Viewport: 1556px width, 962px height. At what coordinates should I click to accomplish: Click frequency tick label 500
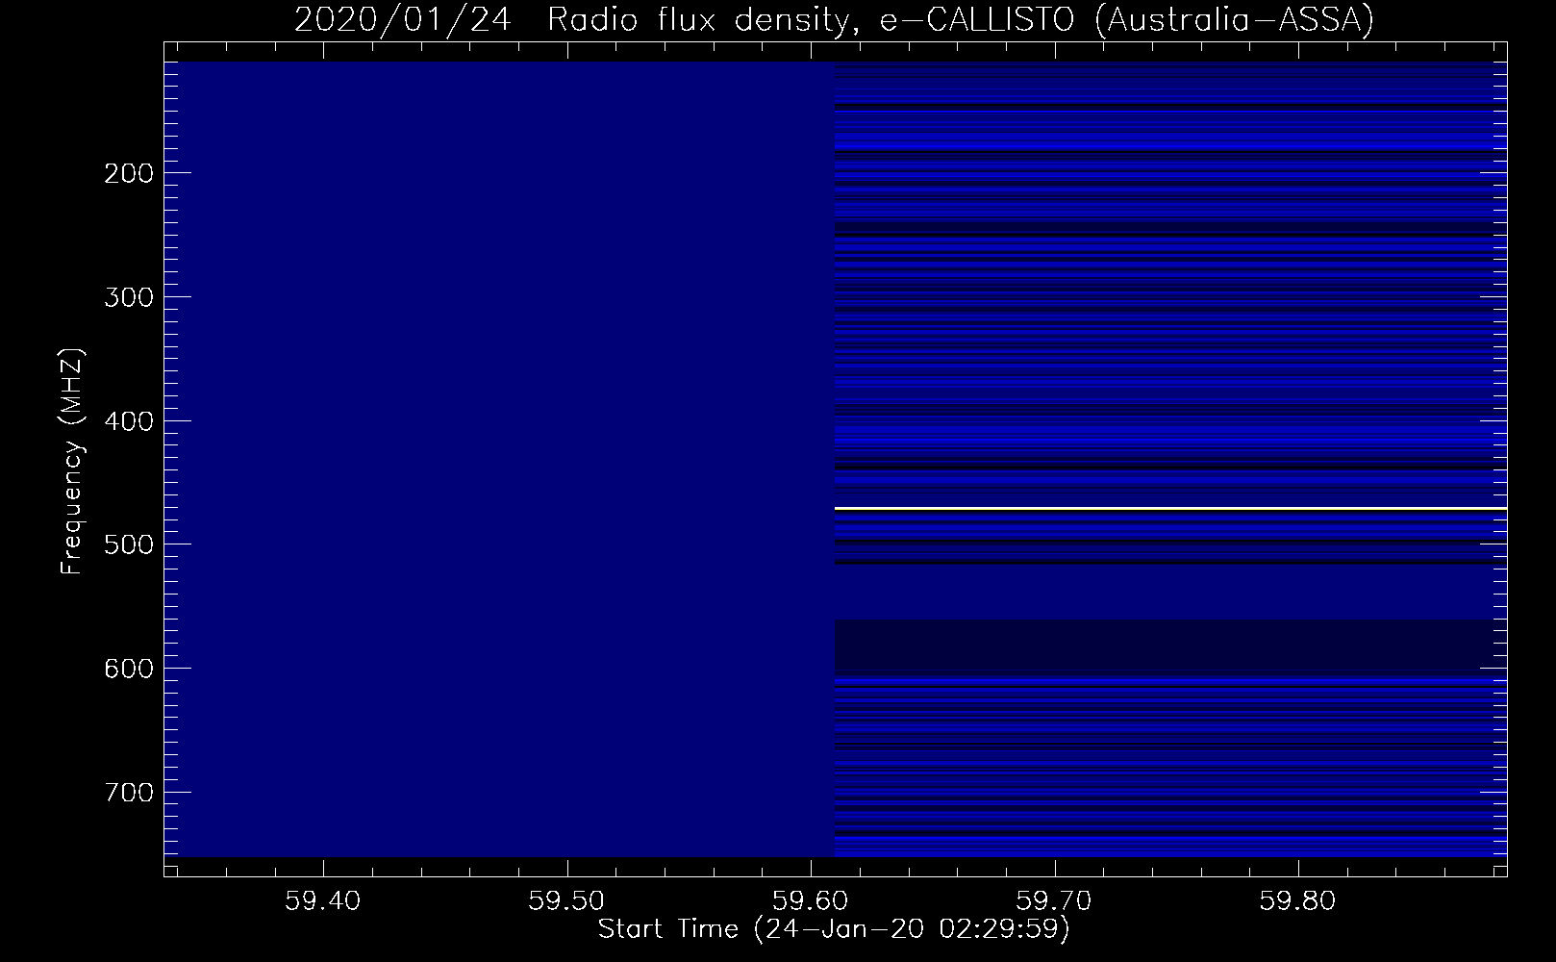click(x=128, y=544)
